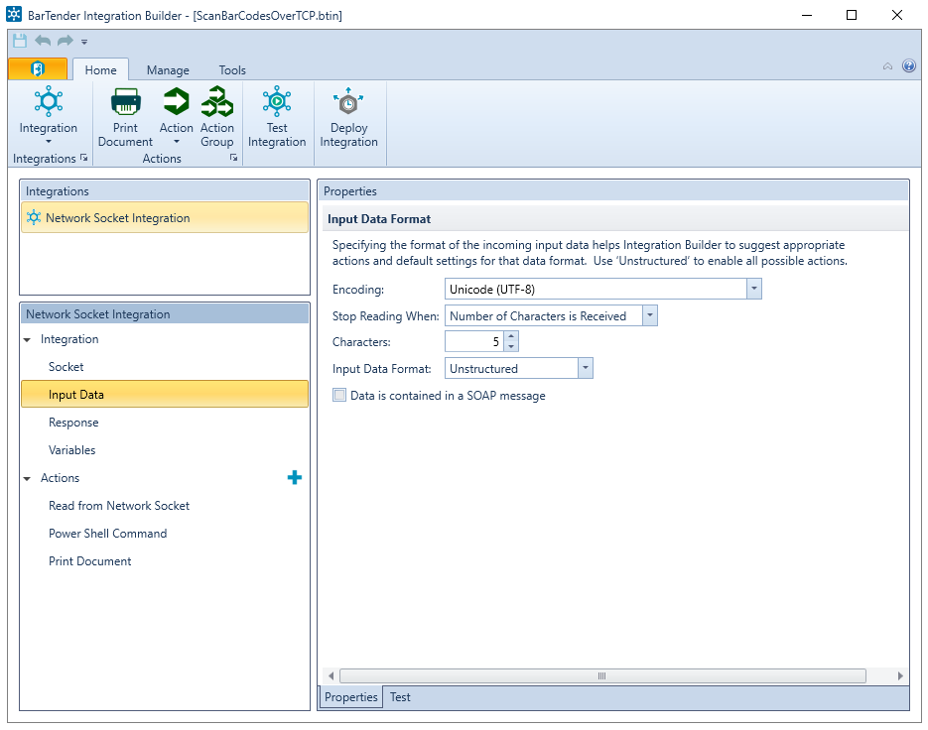Open the Encoding dropdown
Viewport: 928px width, 730px height.
tap(753, 289)
